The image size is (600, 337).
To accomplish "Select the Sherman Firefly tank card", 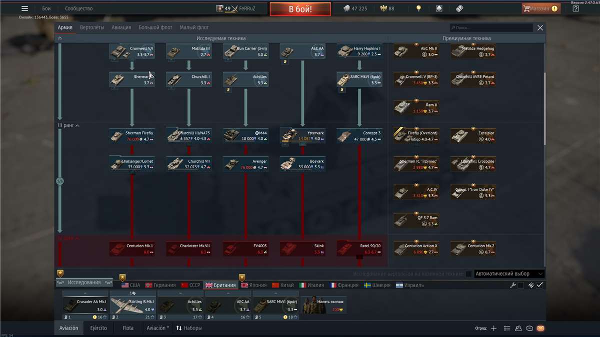I will pos(132,136).
